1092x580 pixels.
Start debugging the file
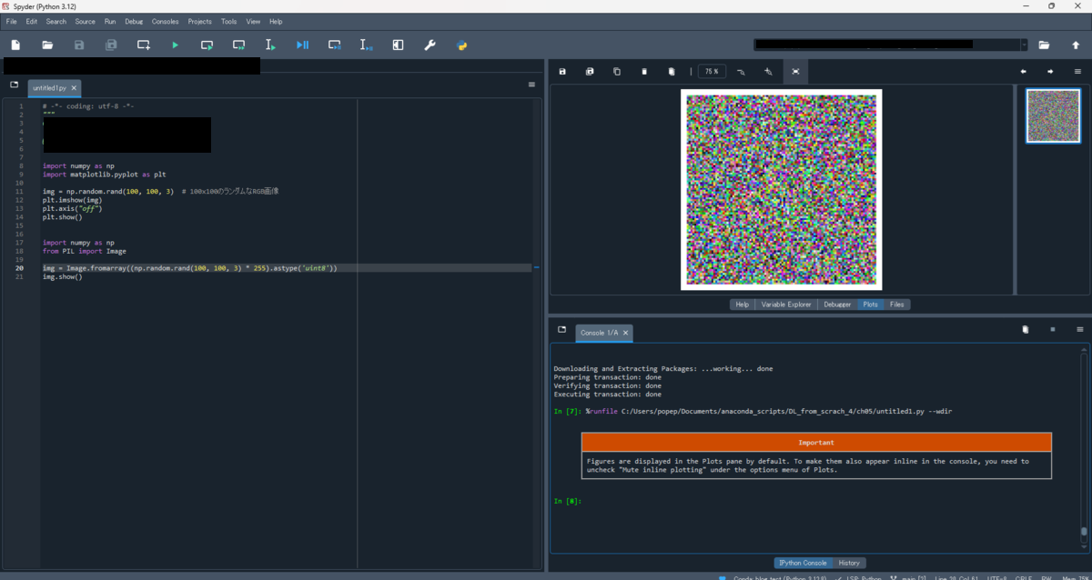302,45
